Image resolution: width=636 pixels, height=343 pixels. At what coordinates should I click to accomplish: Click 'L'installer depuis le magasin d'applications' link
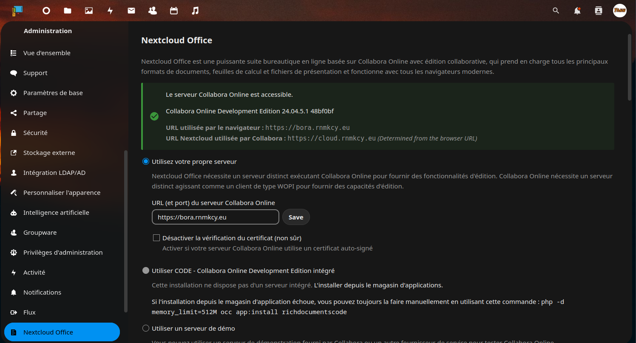pos(378,285)
